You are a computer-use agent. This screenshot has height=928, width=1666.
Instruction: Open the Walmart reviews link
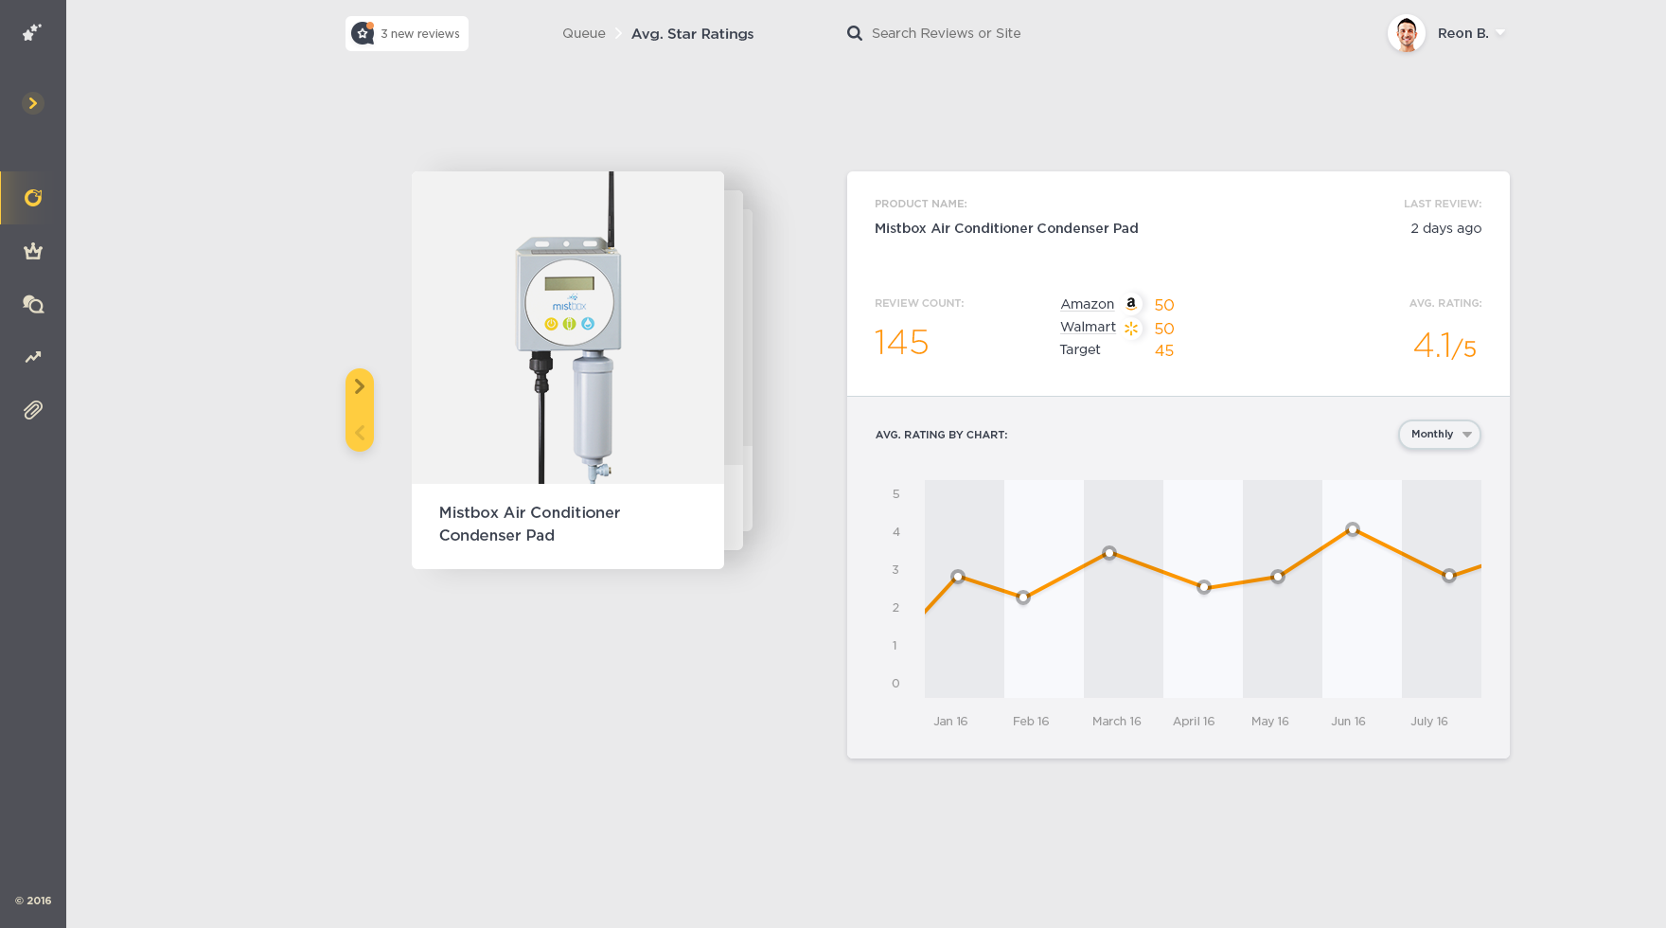point(1088,327)
